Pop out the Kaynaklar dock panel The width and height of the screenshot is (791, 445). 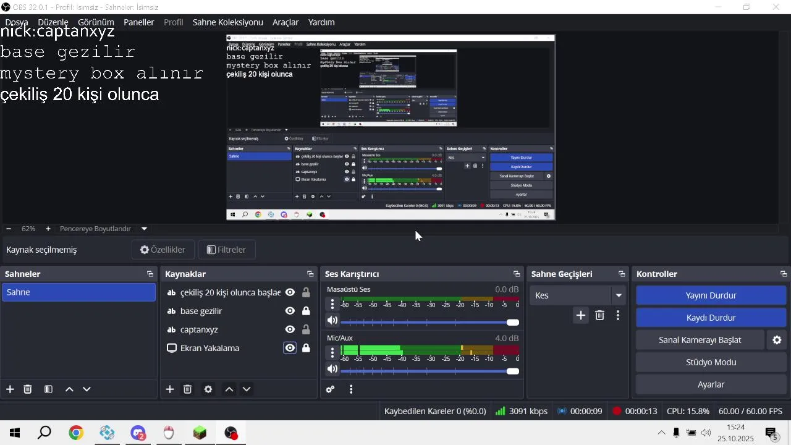310,274
